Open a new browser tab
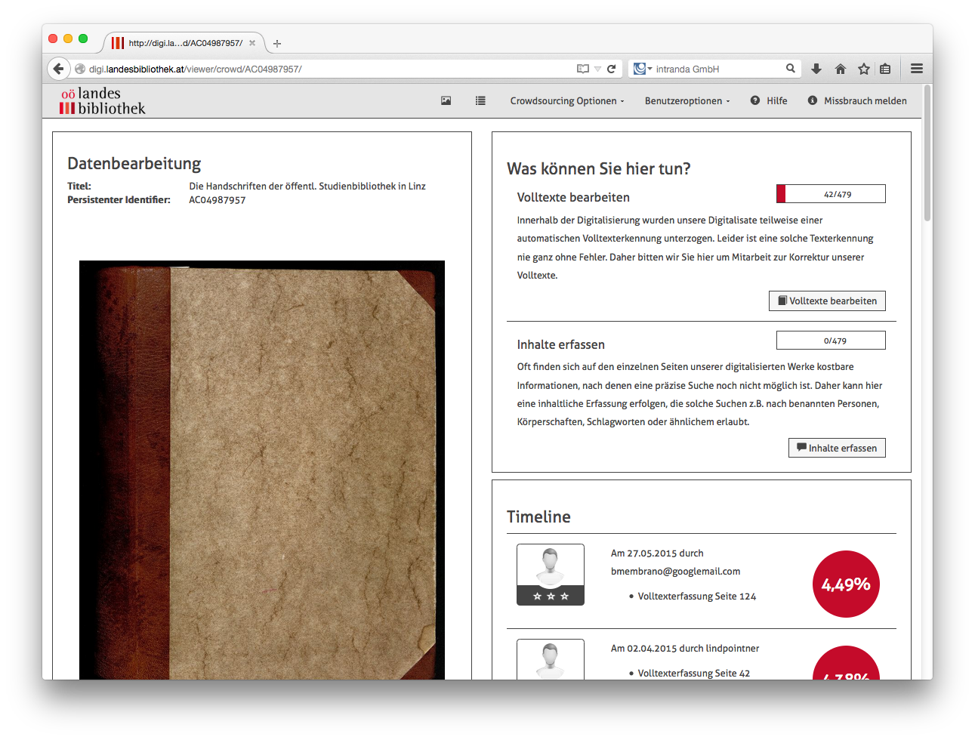975x740 pixels. pos(277,44)
